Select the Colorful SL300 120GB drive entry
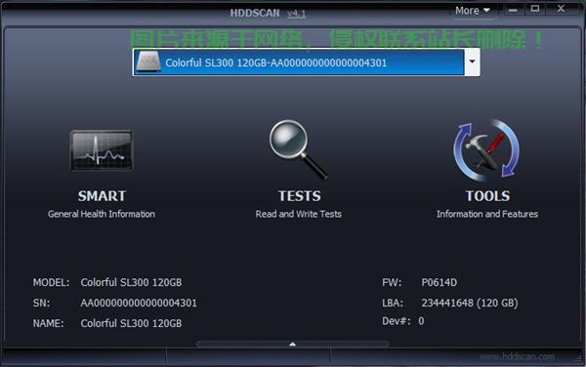586x367 pixels. (299, 62)
